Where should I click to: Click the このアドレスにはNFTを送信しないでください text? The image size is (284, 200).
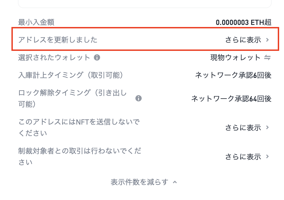click(79, 127)
